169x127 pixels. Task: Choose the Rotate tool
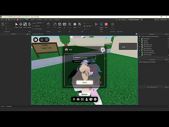pos(29,25)
